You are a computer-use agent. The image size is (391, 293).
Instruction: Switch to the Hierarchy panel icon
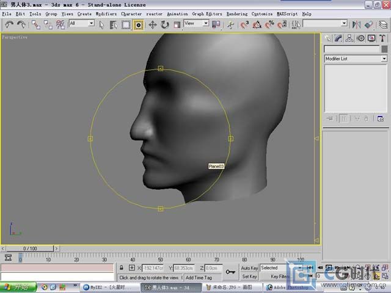(349, 38)
